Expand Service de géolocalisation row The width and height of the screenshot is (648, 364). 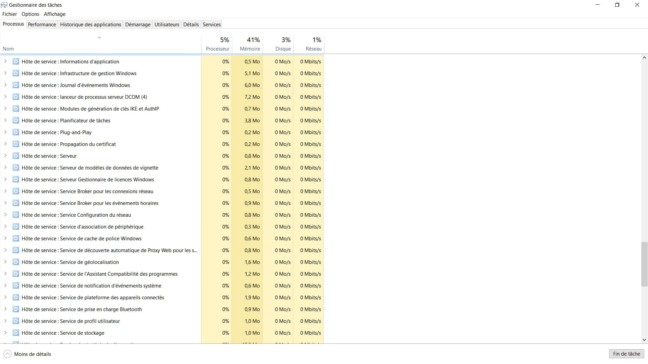click(x=5, y=262)
